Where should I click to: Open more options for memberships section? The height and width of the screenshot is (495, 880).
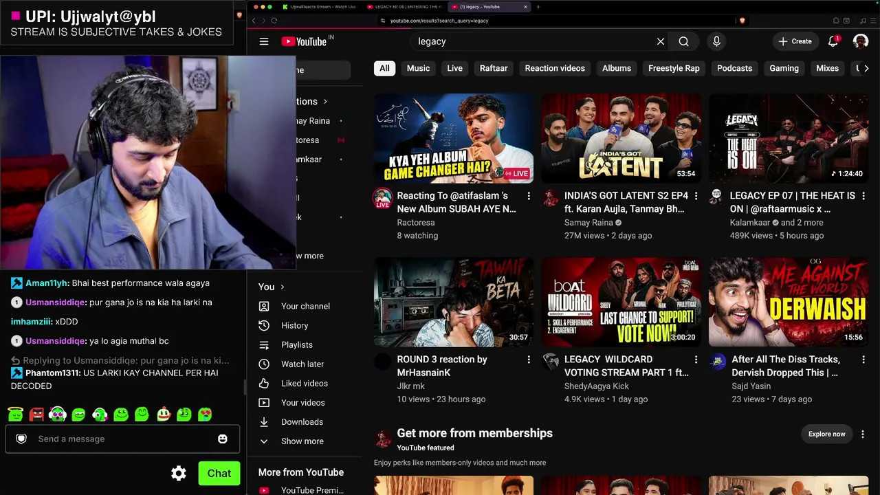pos(863,434)
